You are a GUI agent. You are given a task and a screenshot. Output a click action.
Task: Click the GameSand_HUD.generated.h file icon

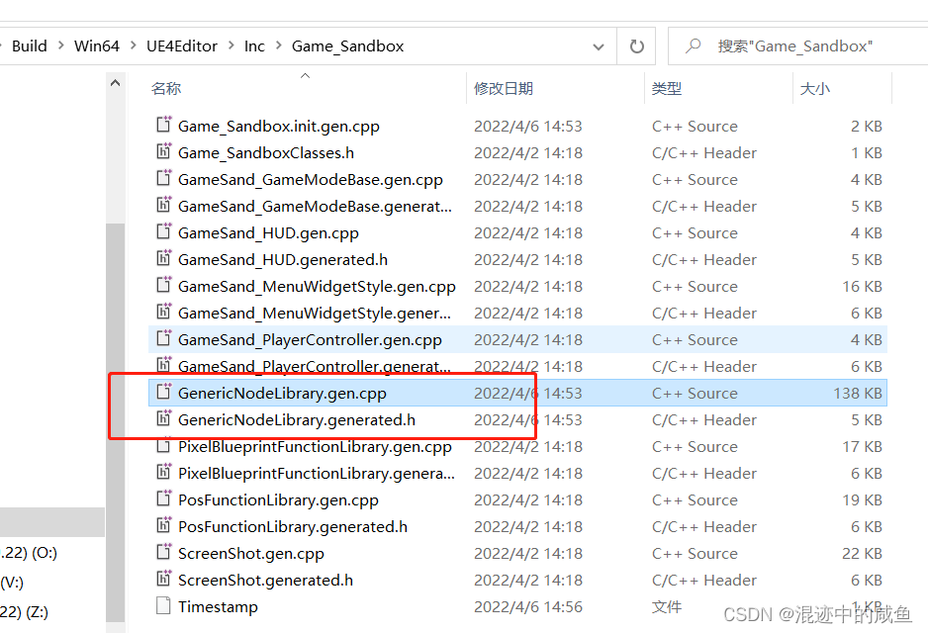click(163, 258)
